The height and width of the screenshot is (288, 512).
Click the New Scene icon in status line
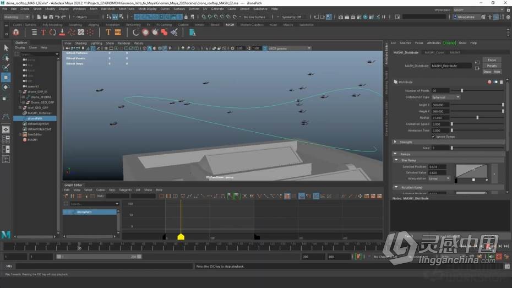pyautogui.click(x=39, y=17)
